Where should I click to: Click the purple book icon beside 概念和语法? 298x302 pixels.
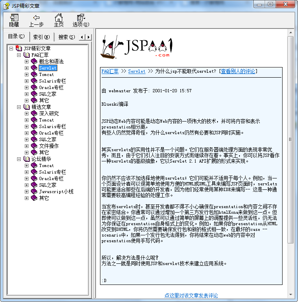click(x=34, y=61)
